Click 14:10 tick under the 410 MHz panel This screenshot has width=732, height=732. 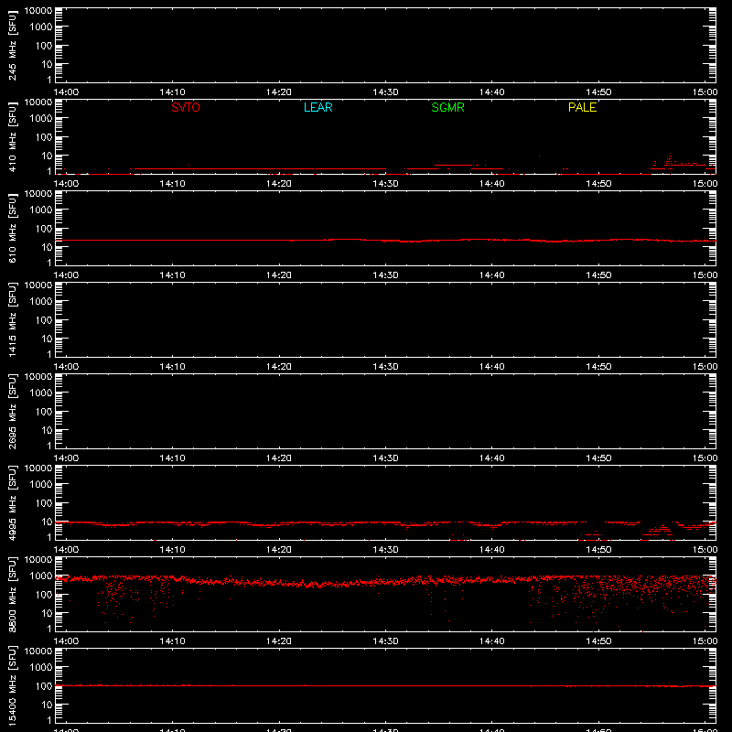tap(172, 184)
